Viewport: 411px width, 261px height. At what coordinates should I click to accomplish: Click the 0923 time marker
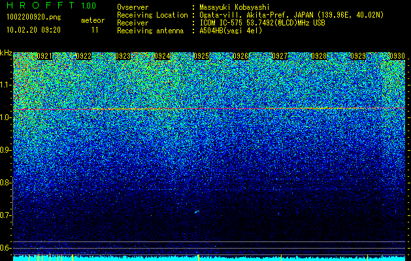click(123, 56)
